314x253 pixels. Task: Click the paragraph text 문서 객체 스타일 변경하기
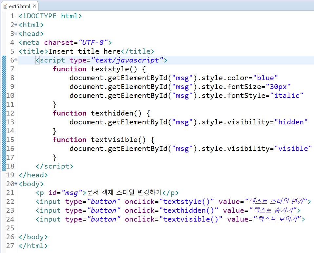pos(124,192)
